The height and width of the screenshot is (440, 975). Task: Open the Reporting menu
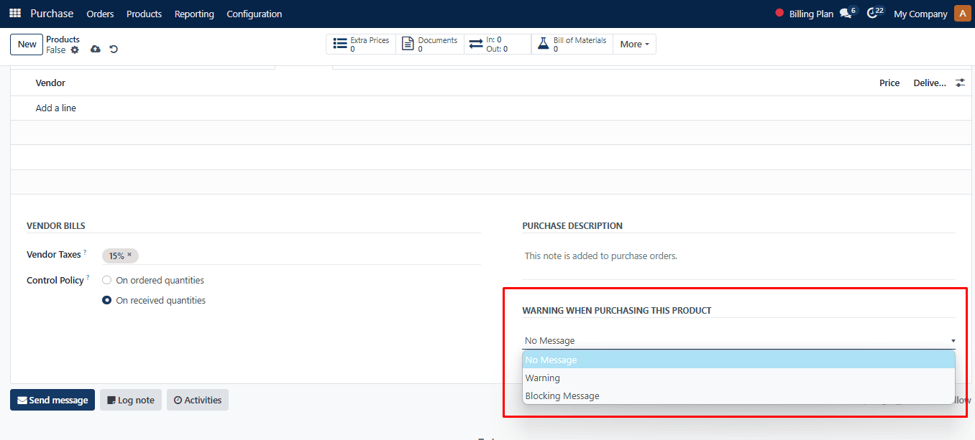[x=194, y=14]
